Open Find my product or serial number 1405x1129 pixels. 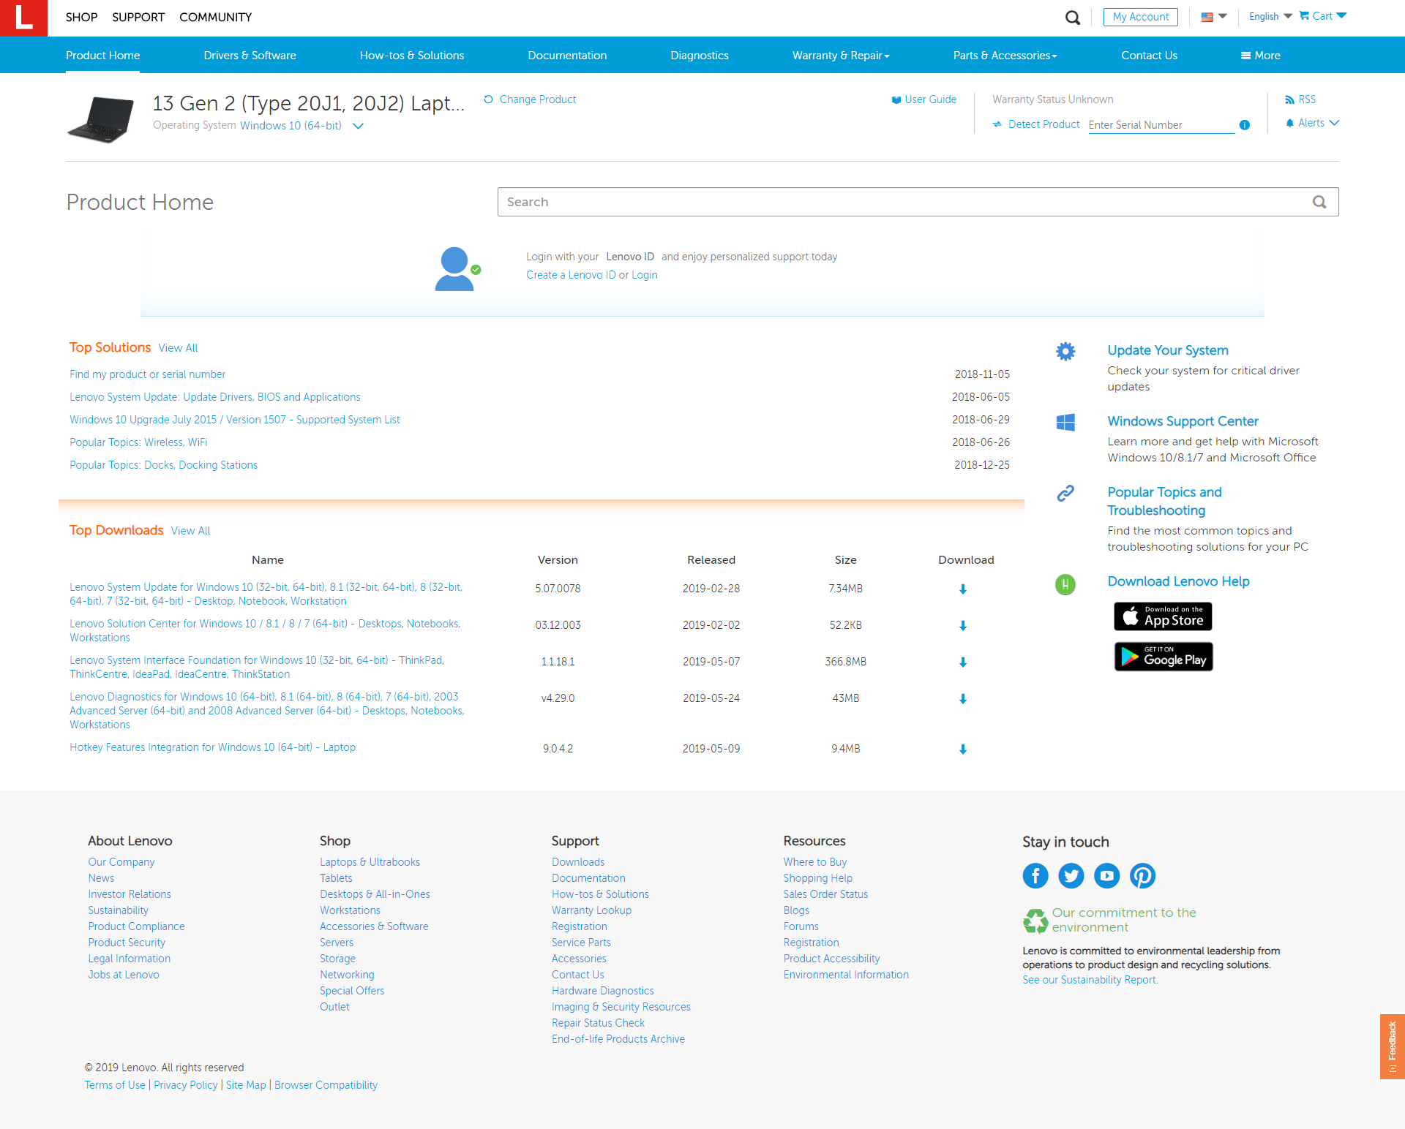[x=147, y=374]
